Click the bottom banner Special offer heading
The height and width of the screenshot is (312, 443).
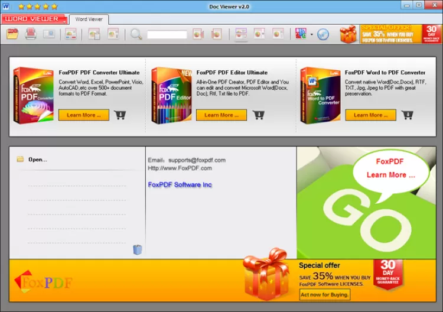(x=319, y=265)
